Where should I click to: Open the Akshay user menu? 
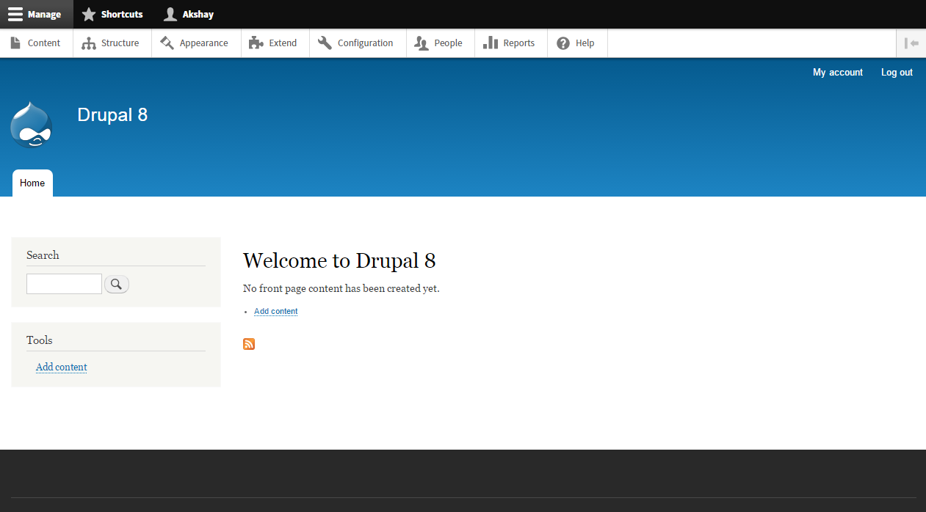pos(189,14)
